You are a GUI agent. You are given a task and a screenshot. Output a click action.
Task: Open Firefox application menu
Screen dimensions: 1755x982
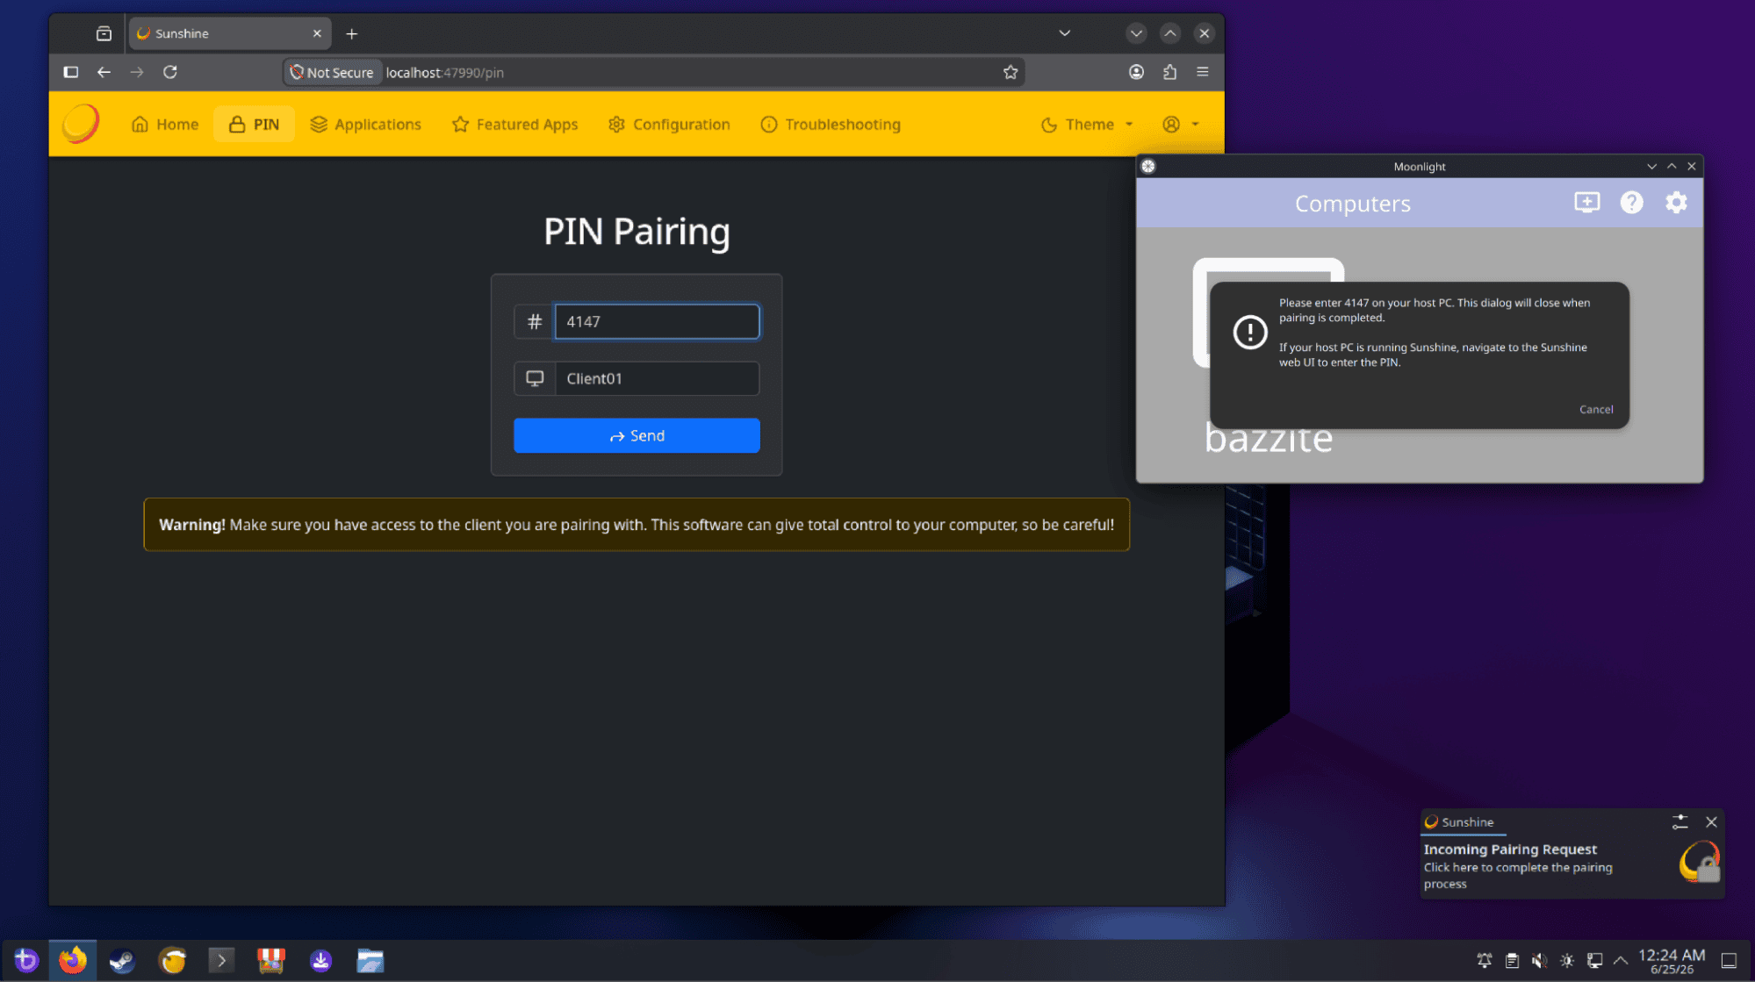click(x=1203, y=72)
